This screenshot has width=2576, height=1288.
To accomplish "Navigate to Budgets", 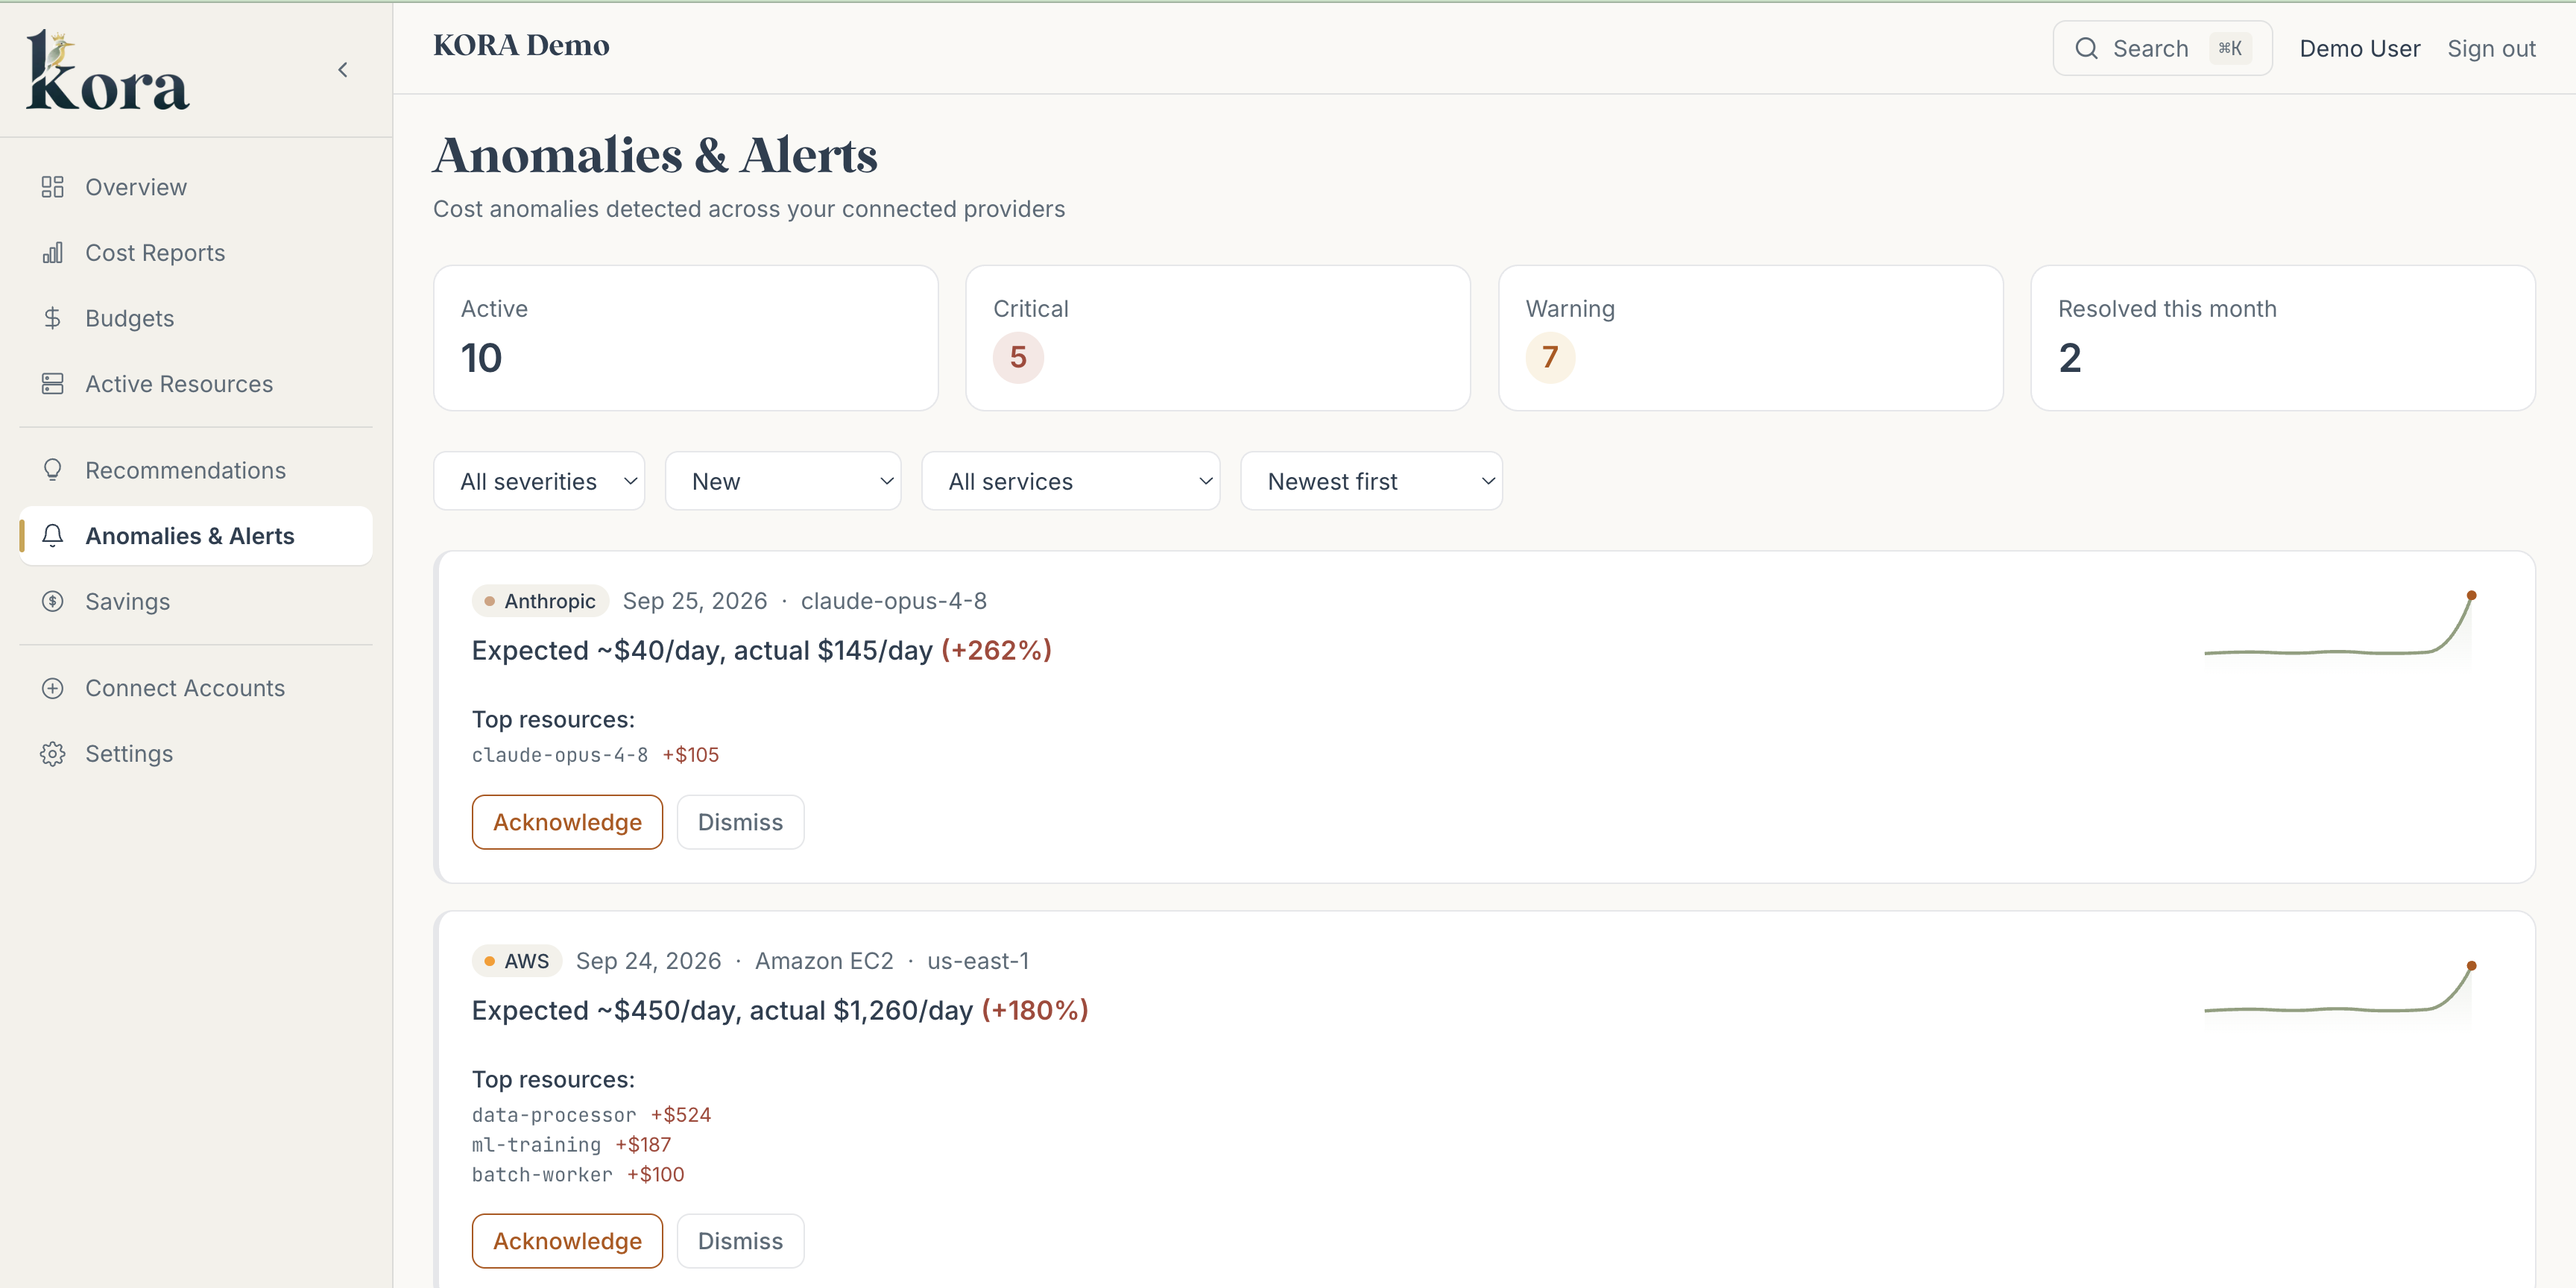I will 196,318.
